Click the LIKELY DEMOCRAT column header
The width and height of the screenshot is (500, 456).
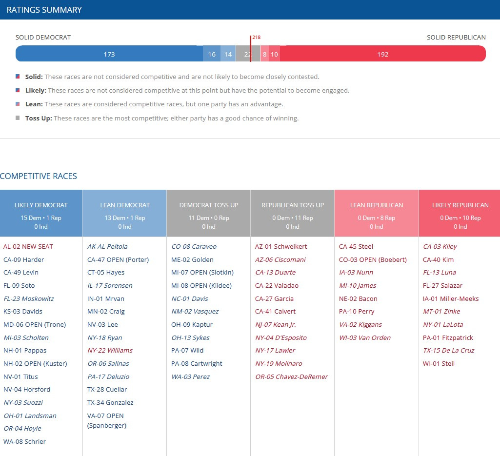[41, 213]
